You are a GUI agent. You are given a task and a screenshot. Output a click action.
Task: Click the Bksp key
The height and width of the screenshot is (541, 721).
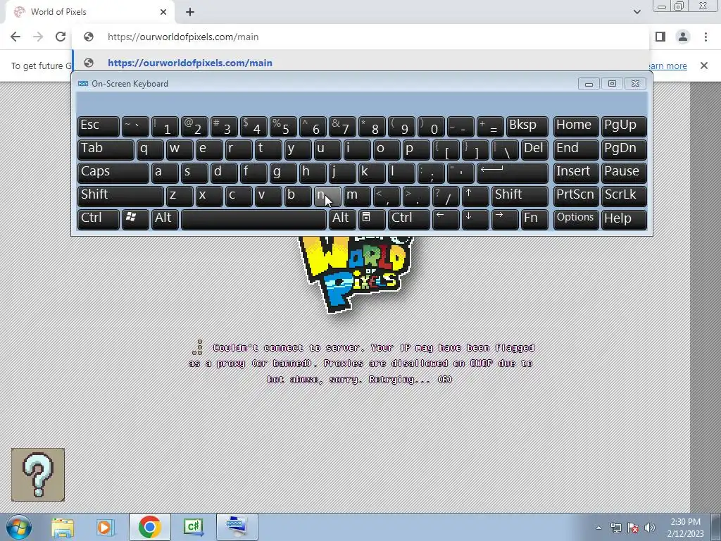[527, 126]
